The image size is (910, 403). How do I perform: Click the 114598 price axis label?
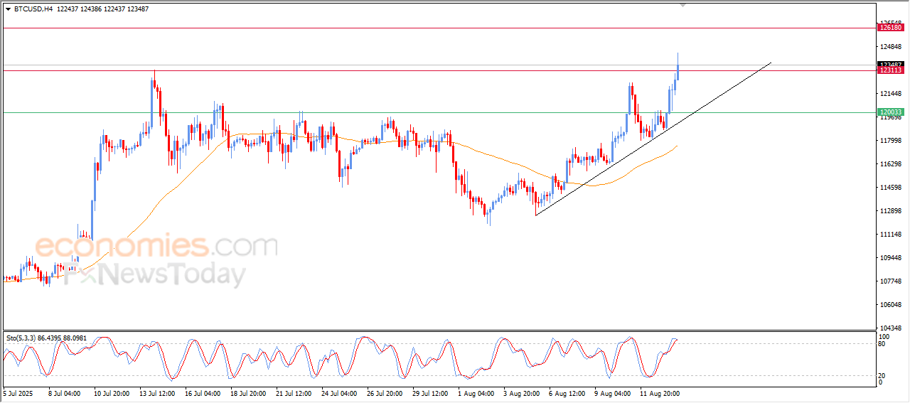coord(892,188)
